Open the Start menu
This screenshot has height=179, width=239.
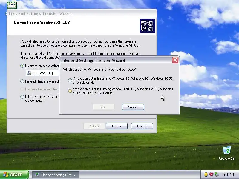14,175
